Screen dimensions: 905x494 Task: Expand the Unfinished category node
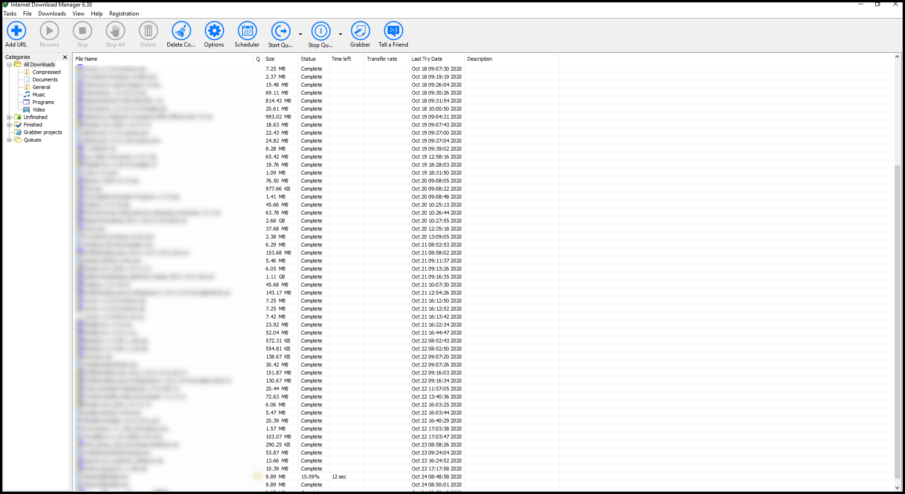pos(9,117)
